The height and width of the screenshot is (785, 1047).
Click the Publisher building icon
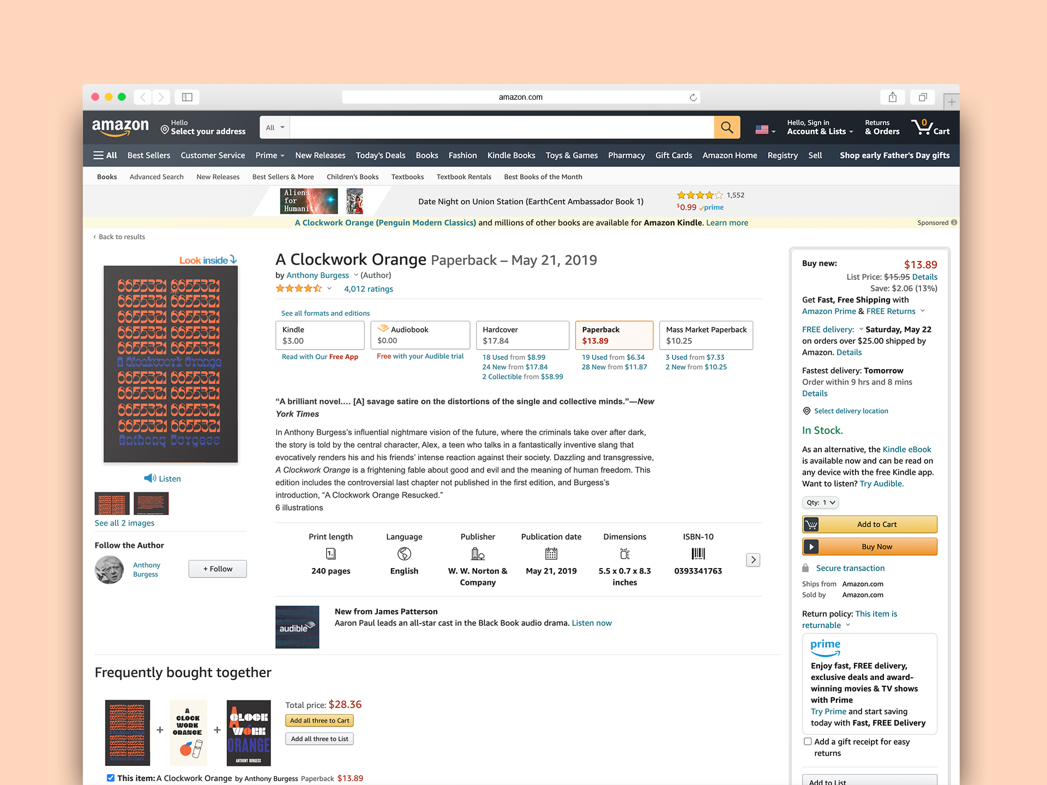(x=478, y=554)
